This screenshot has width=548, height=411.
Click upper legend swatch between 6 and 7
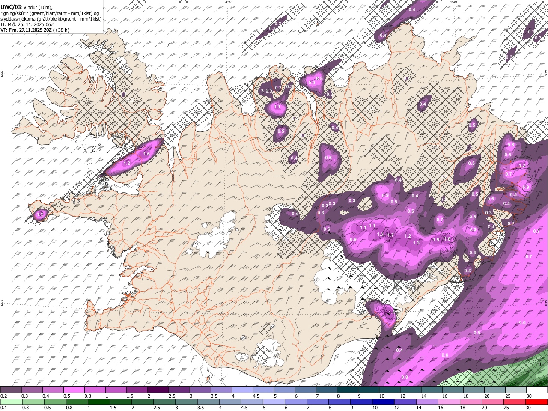305,390
